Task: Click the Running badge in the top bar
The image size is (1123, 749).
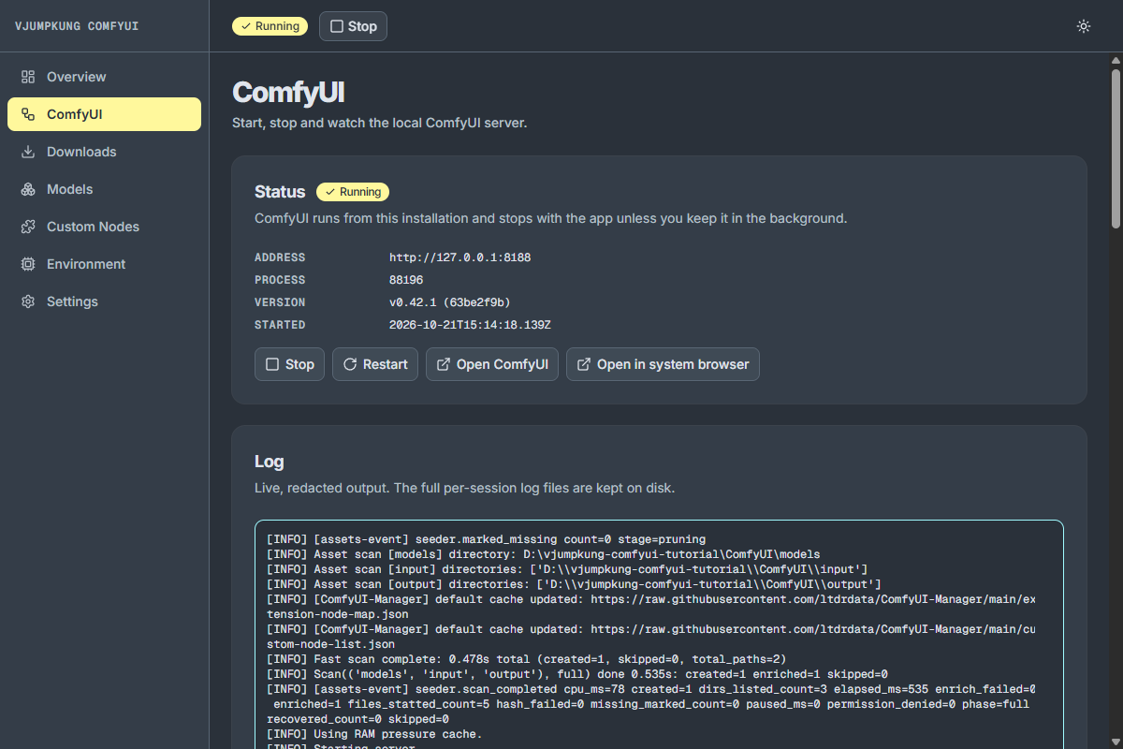Action: click(270, 26)
